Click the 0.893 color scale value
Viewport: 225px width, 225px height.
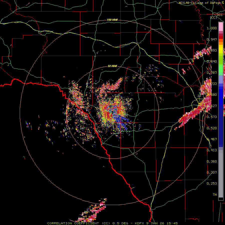(212, 50)
